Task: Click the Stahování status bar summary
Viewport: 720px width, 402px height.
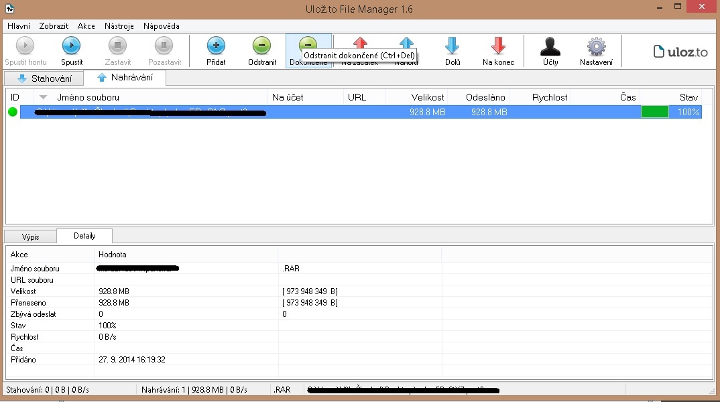Action: click(x=48, y=390)
